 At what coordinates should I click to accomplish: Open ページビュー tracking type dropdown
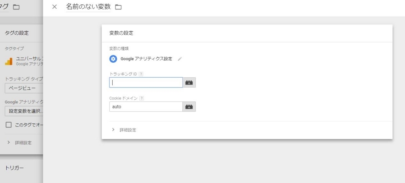pos(24,88)
